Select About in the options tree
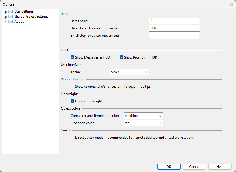The image size is (236, 172). point(19,22)
